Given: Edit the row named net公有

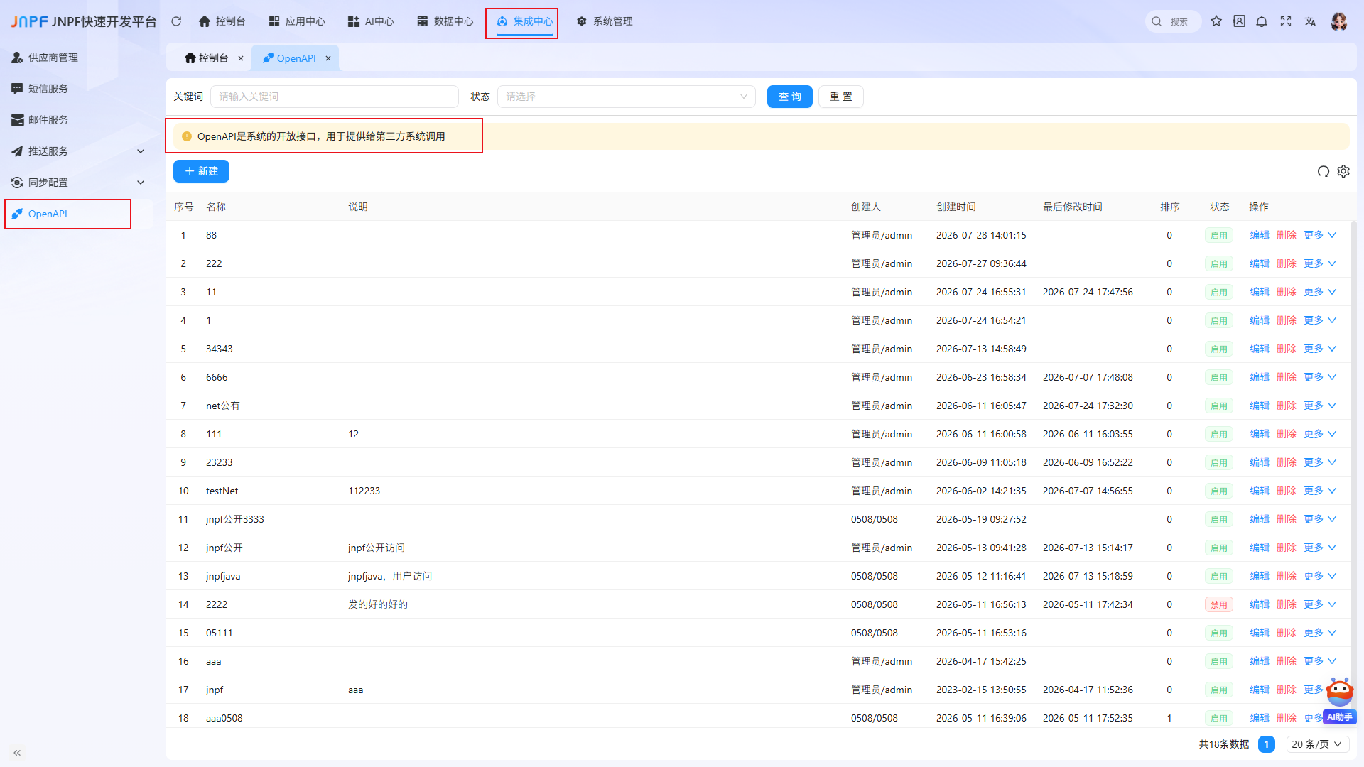Looking at the screenshot, I should coord(1259,406).
